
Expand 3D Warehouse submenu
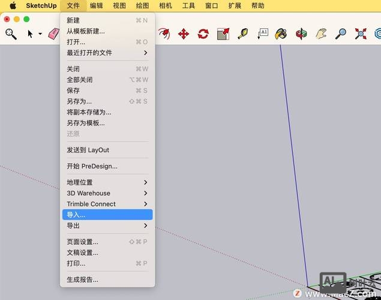(x=107, y=193)
